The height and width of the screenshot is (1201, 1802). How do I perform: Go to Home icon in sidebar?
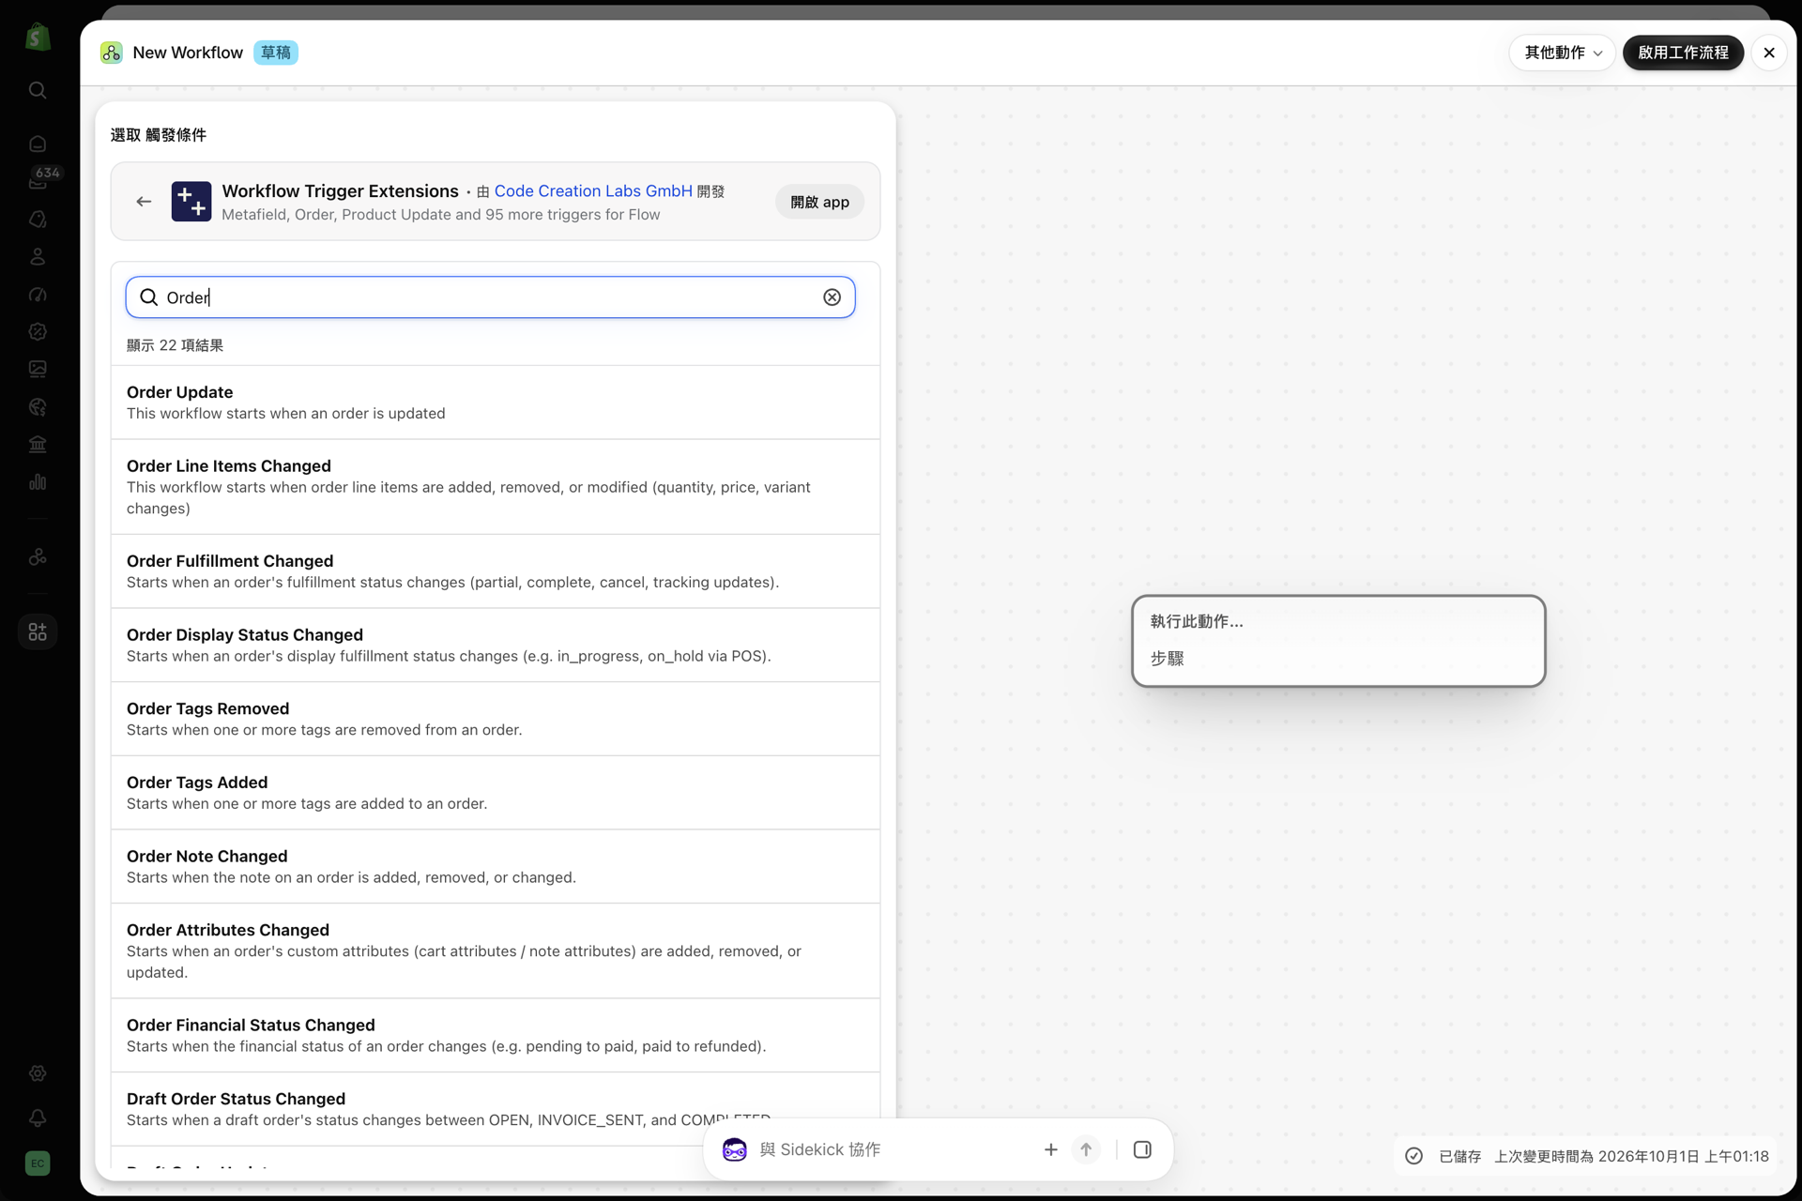[38, 144]
